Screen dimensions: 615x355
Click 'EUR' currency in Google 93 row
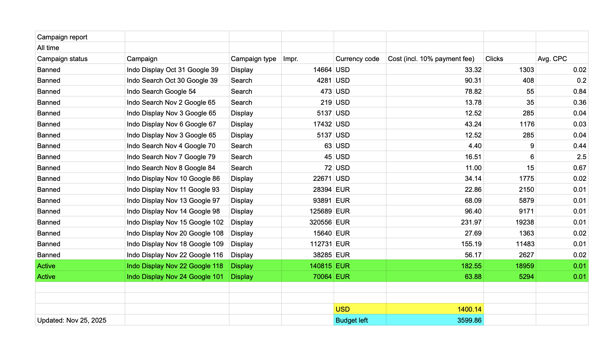(360, 190)
